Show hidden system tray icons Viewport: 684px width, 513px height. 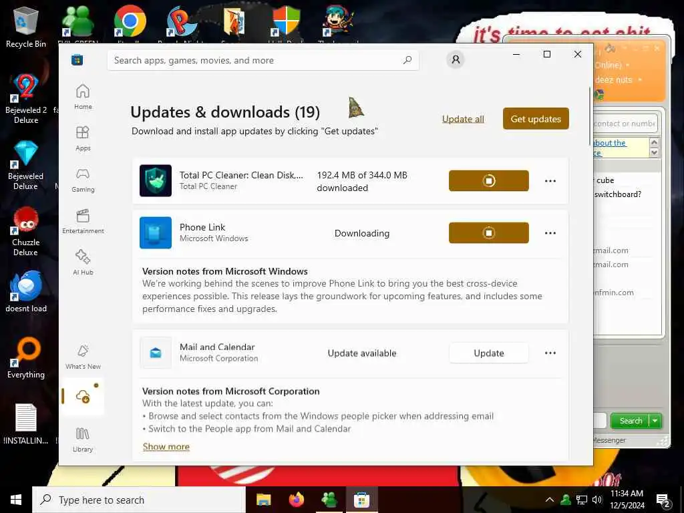click(x=550, y=500)
